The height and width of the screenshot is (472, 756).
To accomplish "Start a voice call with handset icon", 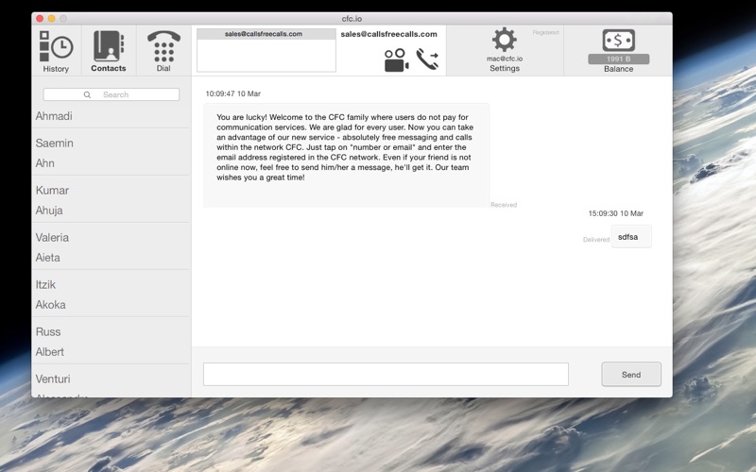I will [x=428, y=59].
